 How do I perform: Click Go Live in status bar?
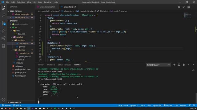[x=168, y=105]
